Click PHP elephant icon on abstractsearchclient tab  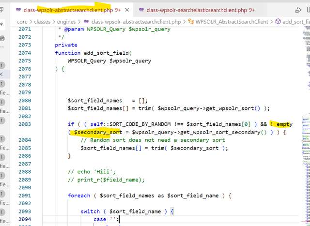(x=18, y=10)
